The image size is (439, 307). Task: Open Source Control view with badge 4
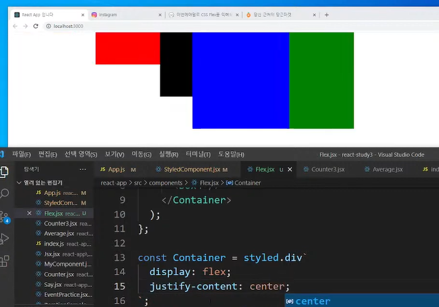[4, 217]
